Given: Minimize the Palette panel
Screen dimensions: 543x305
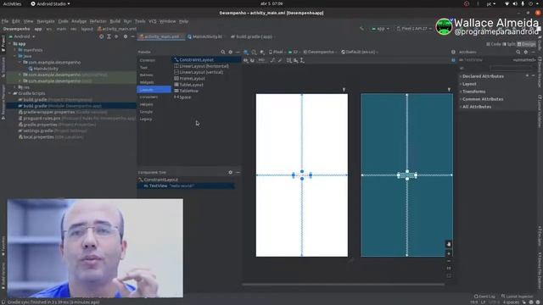Looking at the screenshot, I should [238, 52].
